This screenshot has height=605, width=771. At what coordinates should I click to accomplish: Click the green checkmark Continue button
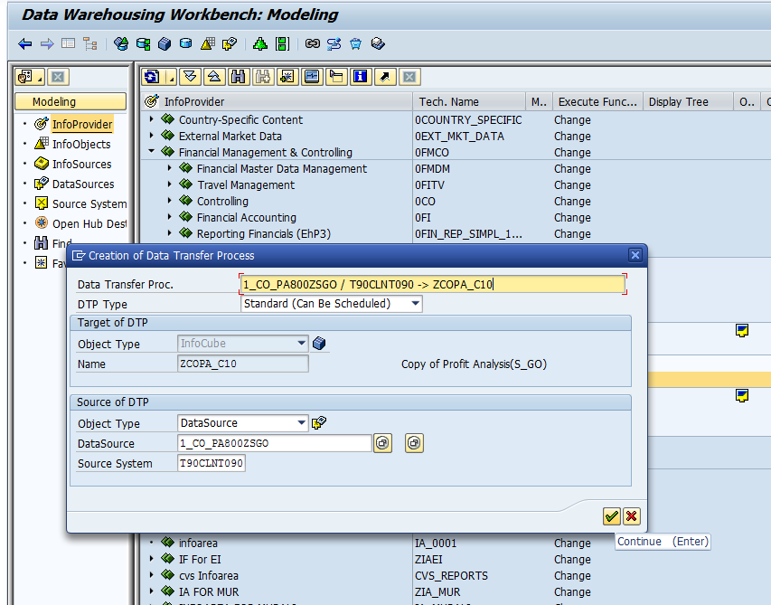pyautogui.click(x=611, y=516)
